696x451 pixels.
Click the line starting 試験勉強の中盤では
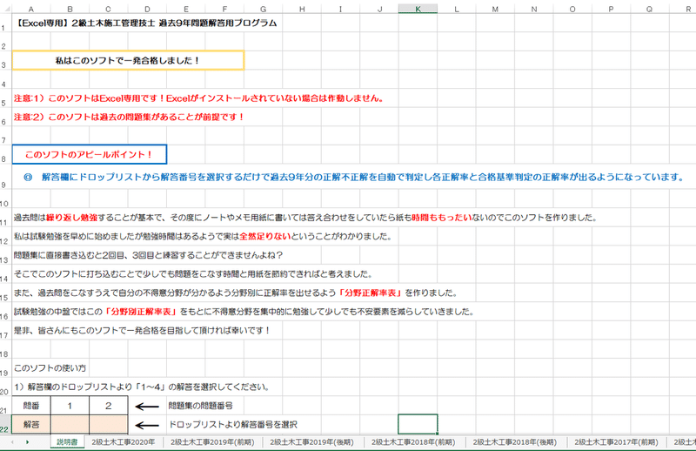(x=244, y=312)
